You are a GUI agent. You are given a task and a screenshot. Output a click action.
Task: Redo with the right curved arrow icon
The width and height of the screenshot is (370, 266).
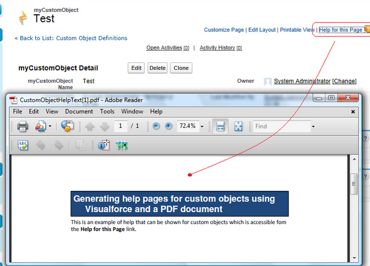point(58,145)
